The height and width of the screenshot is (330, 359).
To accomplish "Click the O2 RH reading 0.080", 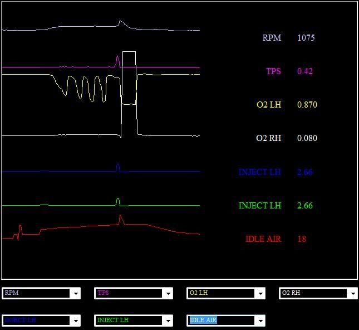I will click(307, 138).
